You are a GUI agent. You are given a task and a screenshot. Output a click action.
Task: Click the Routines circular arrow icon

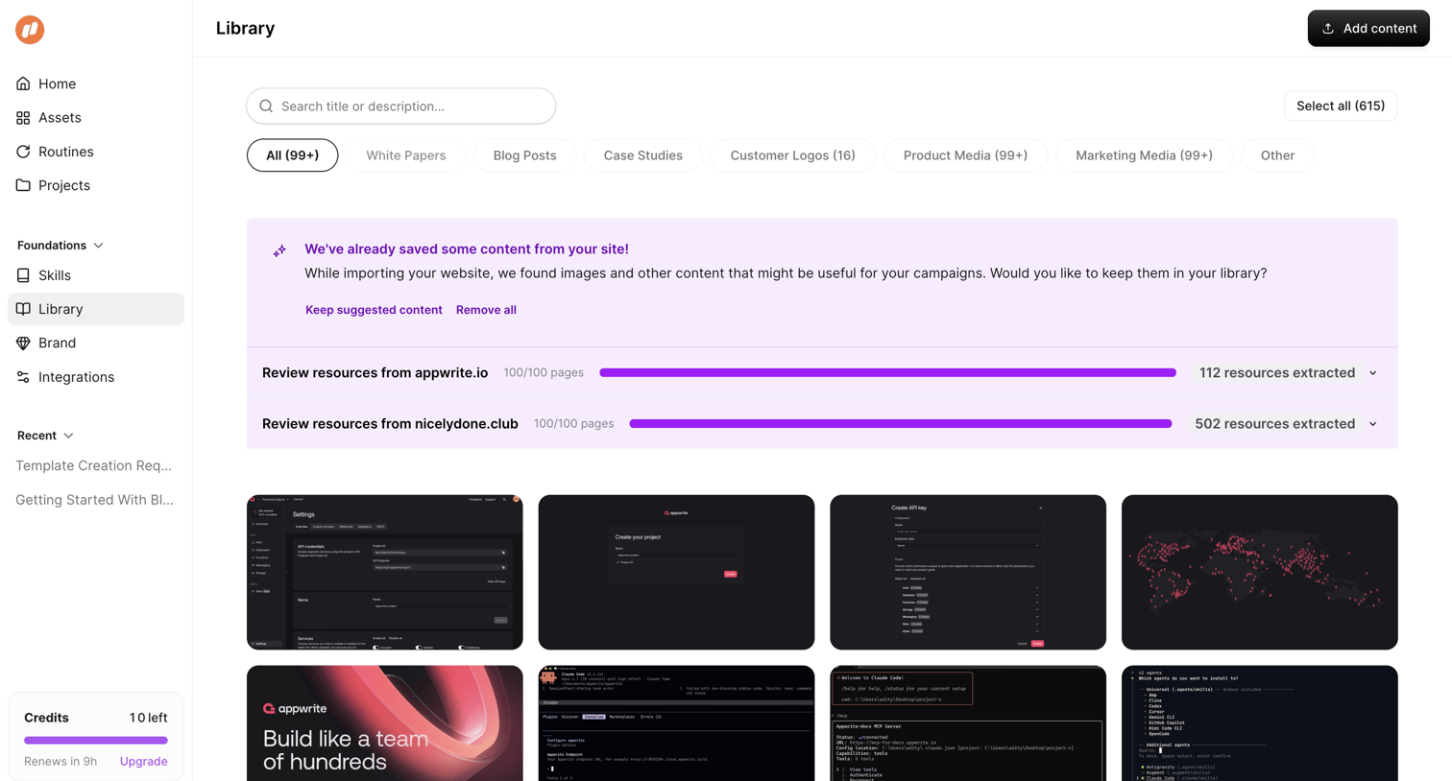pos(23,152)
